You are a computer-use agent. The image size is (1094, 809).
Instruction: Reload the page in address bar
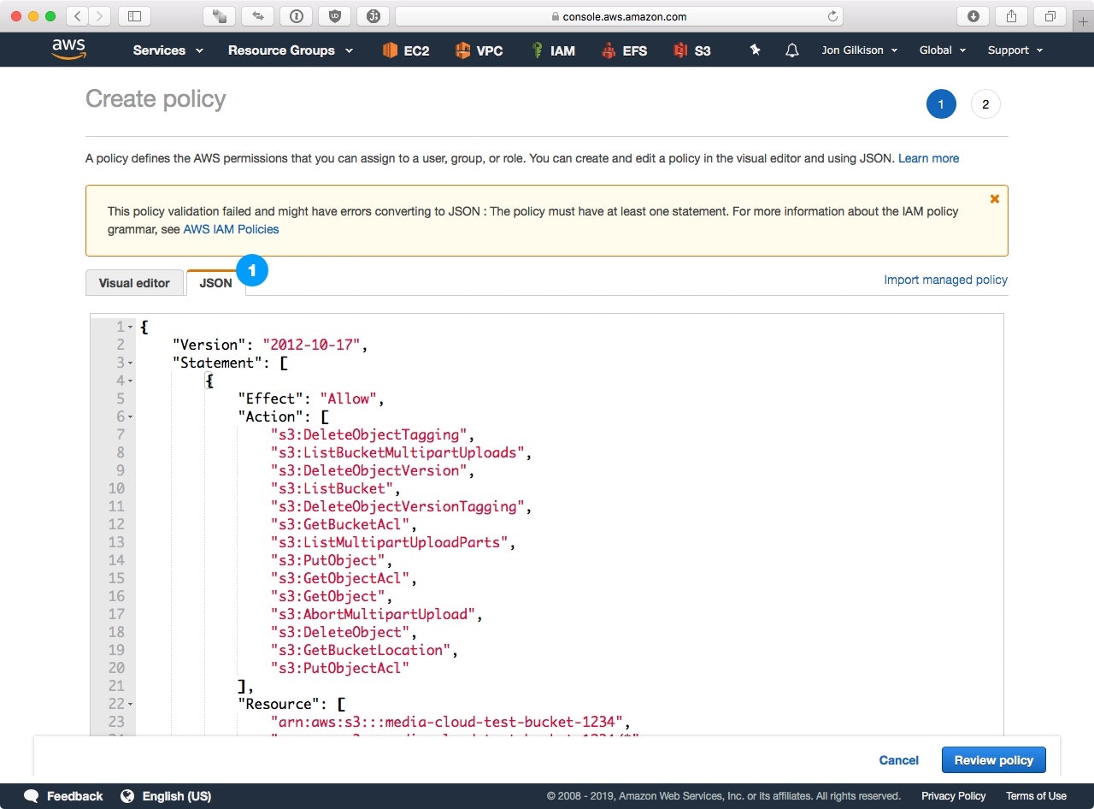pos(832,16)
